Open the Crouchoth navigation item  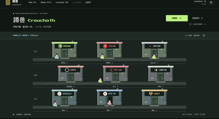click(x=62, y=2)
